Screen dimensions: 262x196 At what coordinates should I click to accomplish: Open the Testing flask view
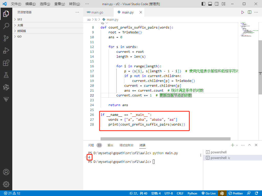(x=6, y=75)
